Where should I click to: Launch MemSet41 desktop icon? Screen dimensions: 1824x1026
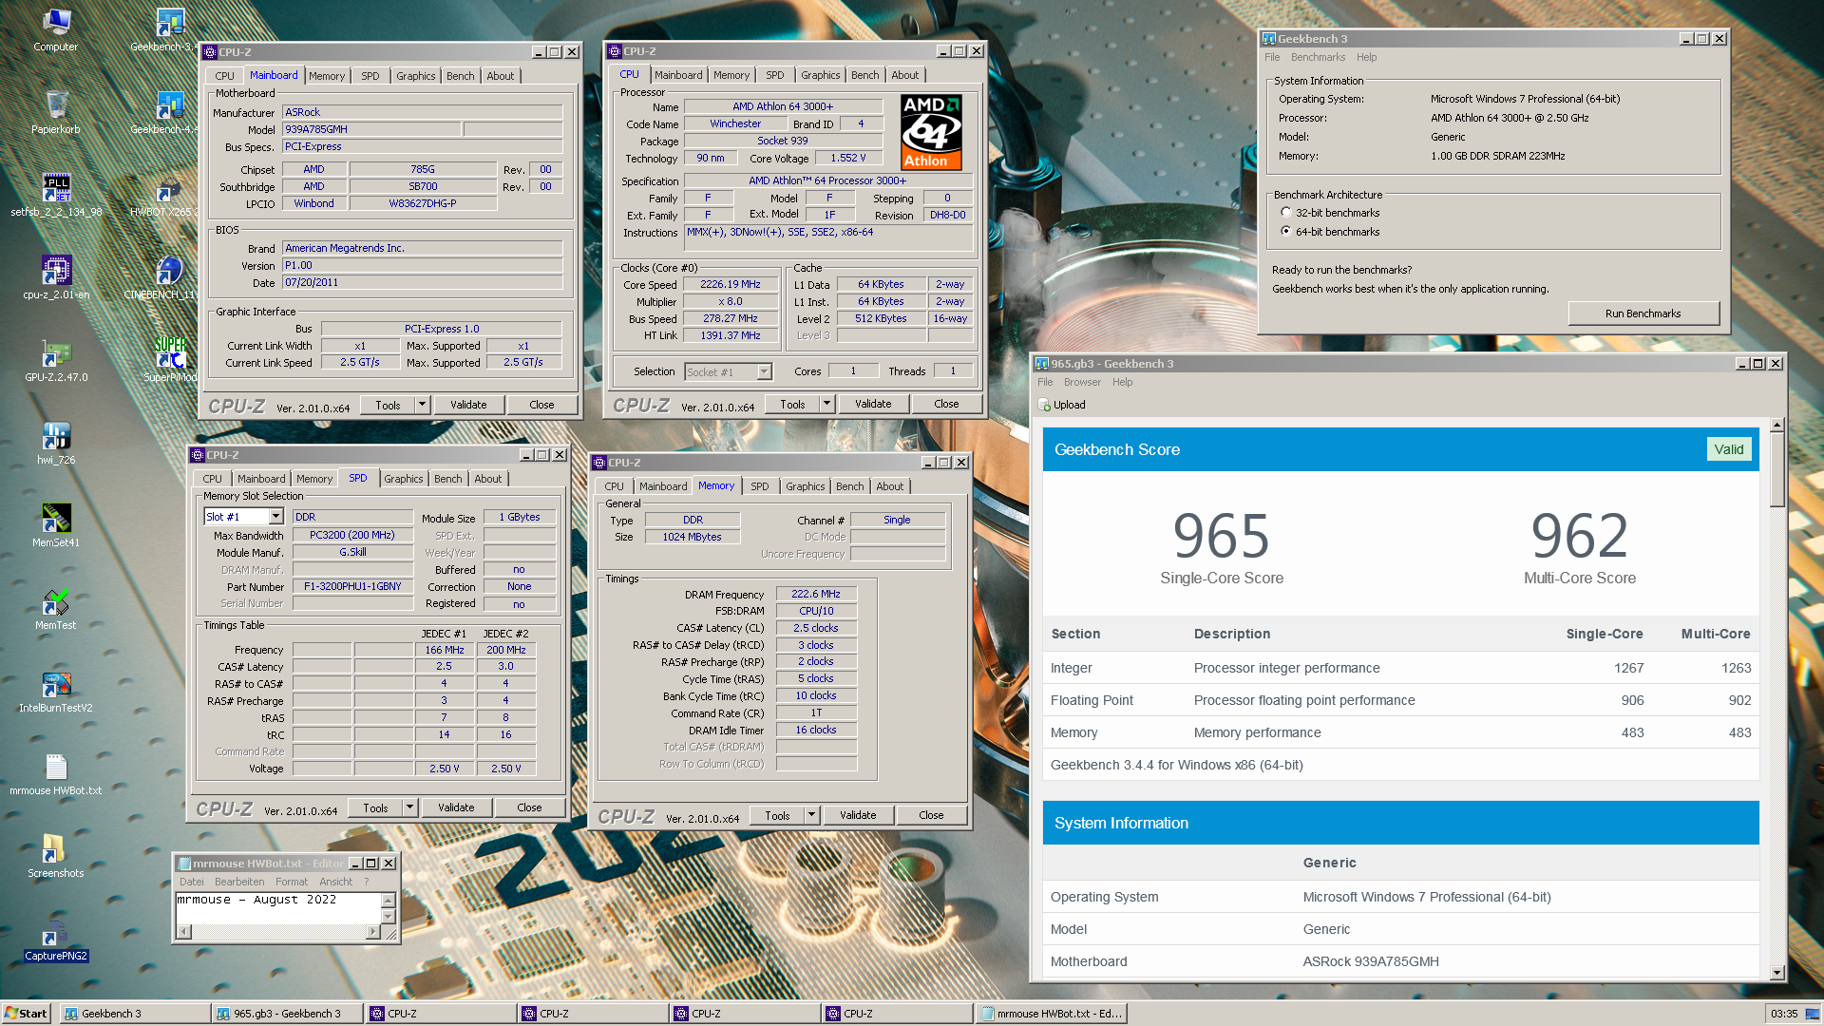56,525
